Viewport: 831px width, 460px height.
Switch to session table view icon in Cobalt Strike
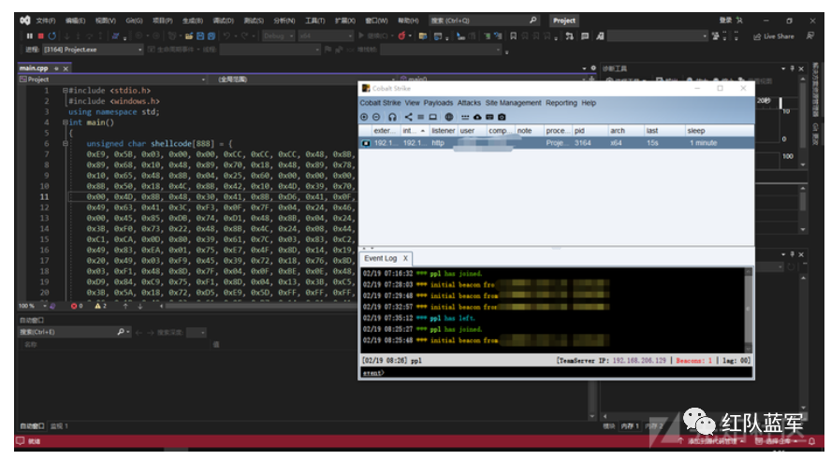[420, 117]
